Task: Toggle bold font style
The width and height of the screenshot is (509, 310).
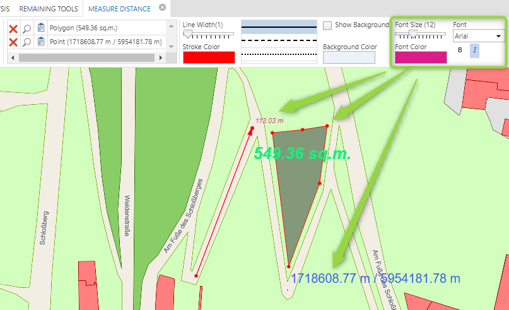Action: 460,51
